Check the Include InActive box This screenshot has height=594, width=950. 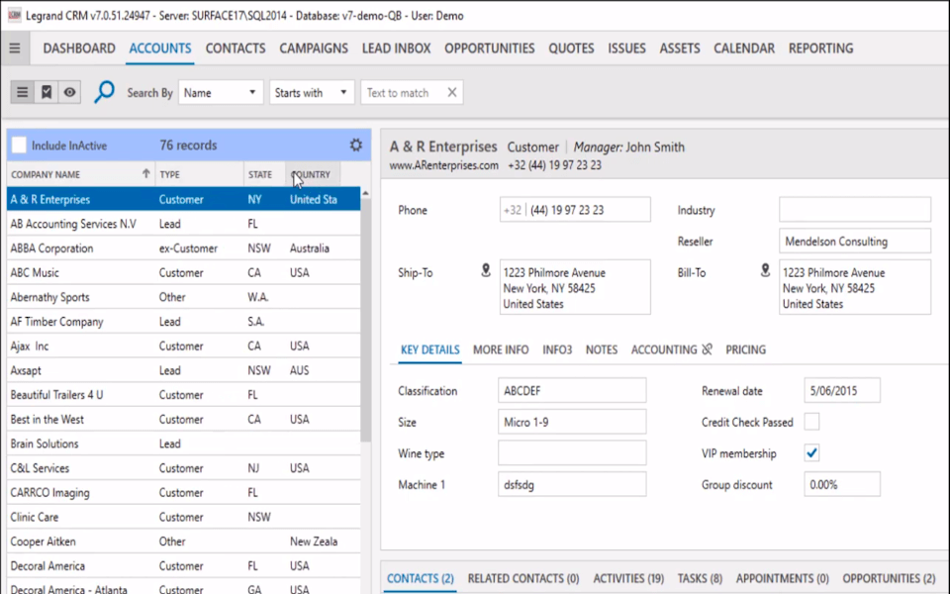(x=20, y=145)
